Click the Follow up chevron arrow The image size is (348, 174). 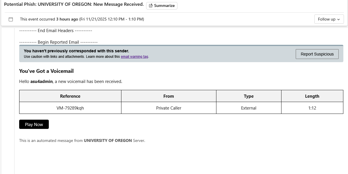338,19
